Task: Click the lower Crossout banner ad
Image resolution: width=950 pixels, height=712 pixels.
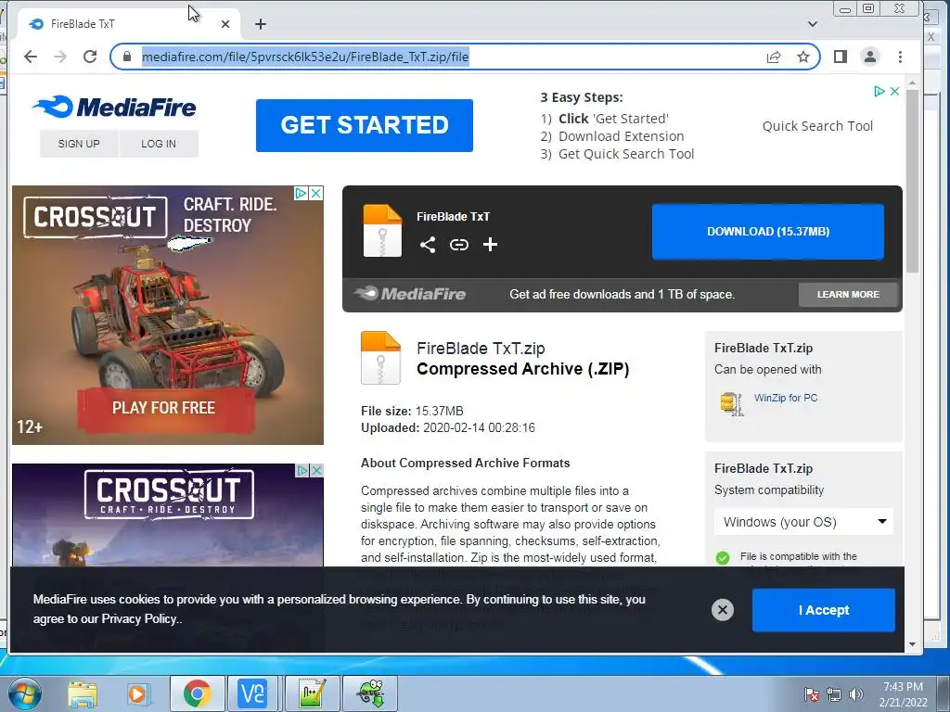Action: pyautogui.click(x=168, y=515)
